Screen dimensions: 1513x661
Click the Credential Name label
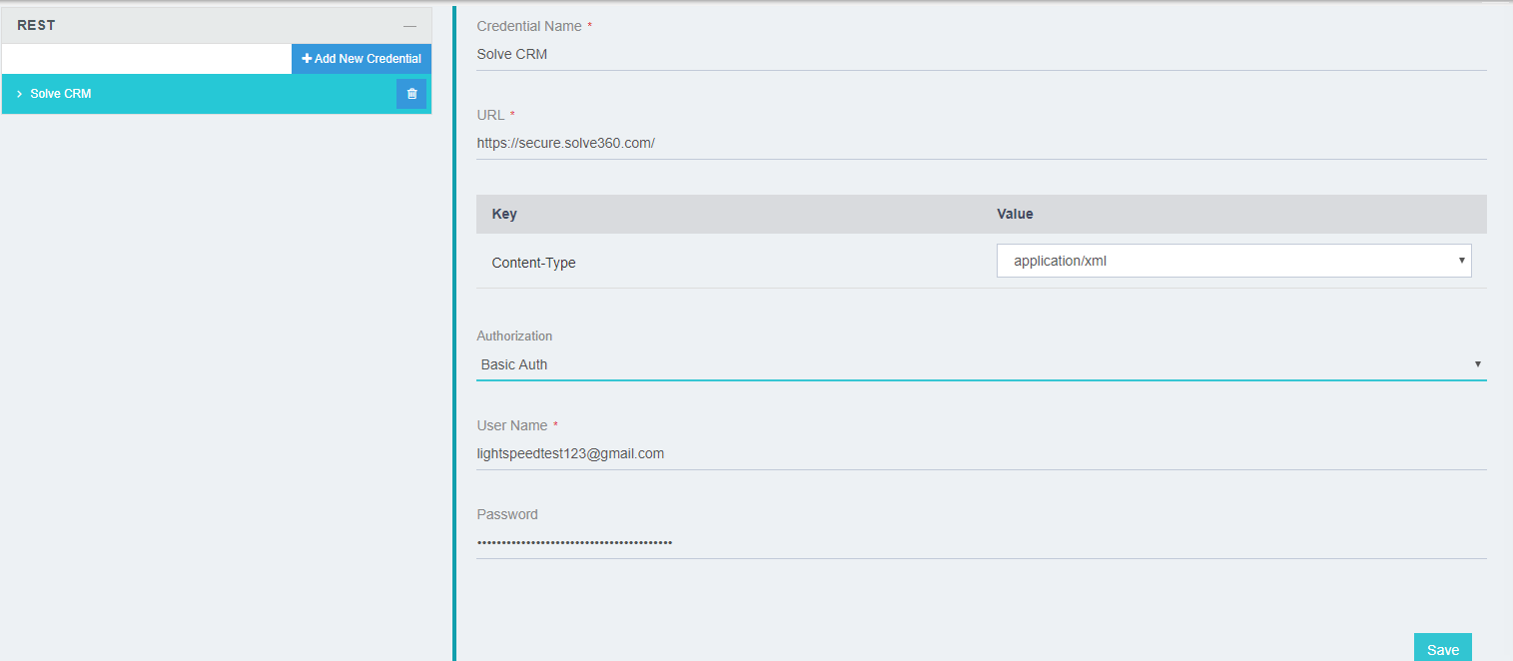[x=529, y=26]
